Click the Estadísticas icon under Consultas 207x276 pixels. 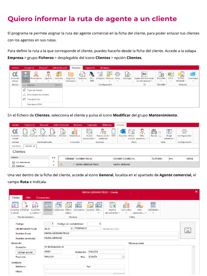click(x=75, y=133)
